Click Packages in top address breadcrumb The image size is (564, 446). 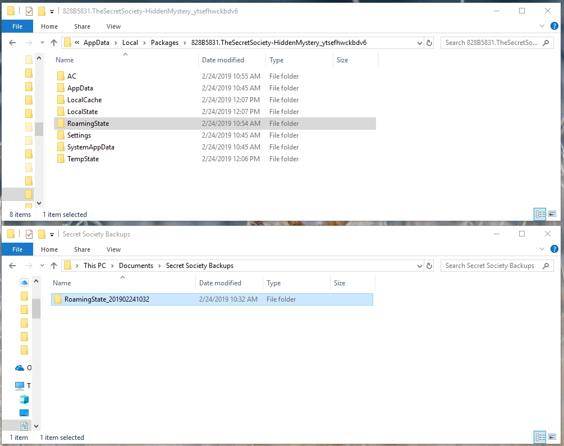tap(164, 43)
